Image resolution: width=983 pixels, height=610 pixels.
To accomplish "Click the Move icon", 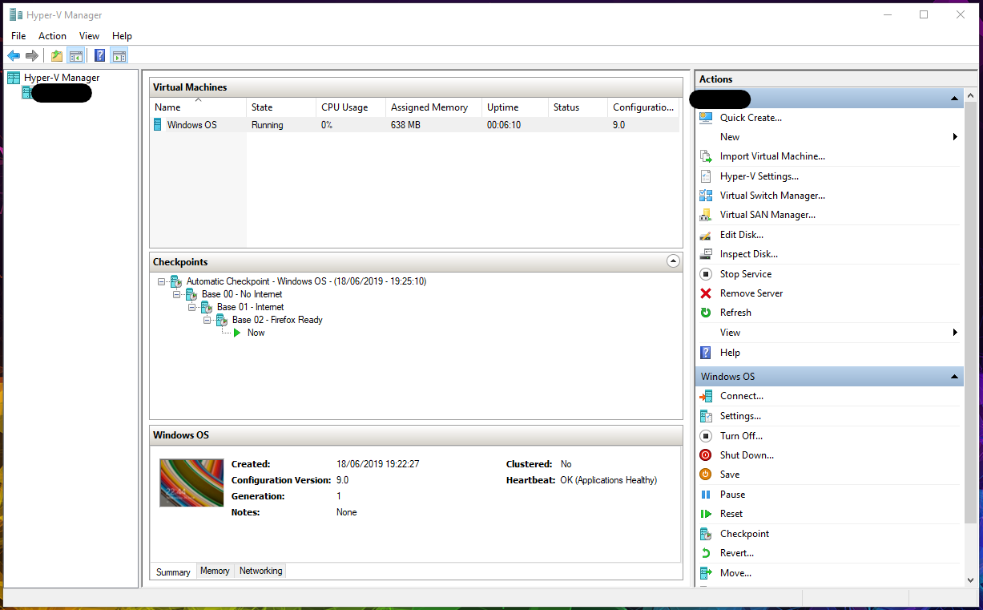I will tap(706, 573).
